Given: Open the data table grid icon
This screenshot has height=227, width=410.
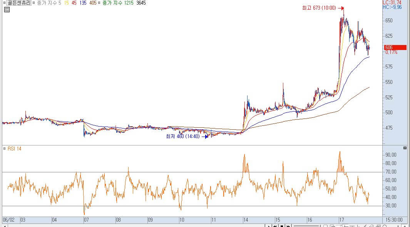Looking at the screenshot, I should tap(7, 10).
